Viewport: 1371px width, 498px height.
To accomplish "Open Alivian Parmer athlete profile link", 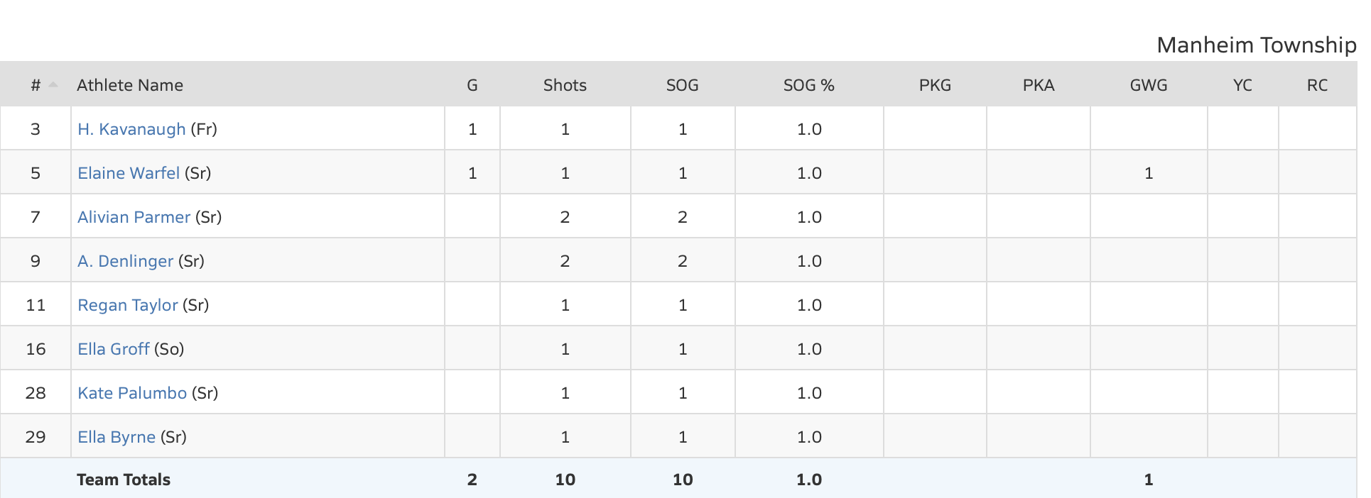I will (x=134, y=217).
